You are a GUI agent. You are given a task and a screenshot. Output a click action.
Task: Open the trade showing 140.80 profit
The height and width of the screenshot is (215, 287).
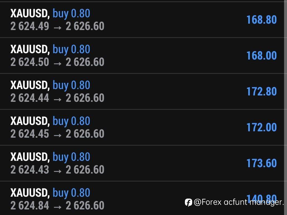[x=261, y=198]
